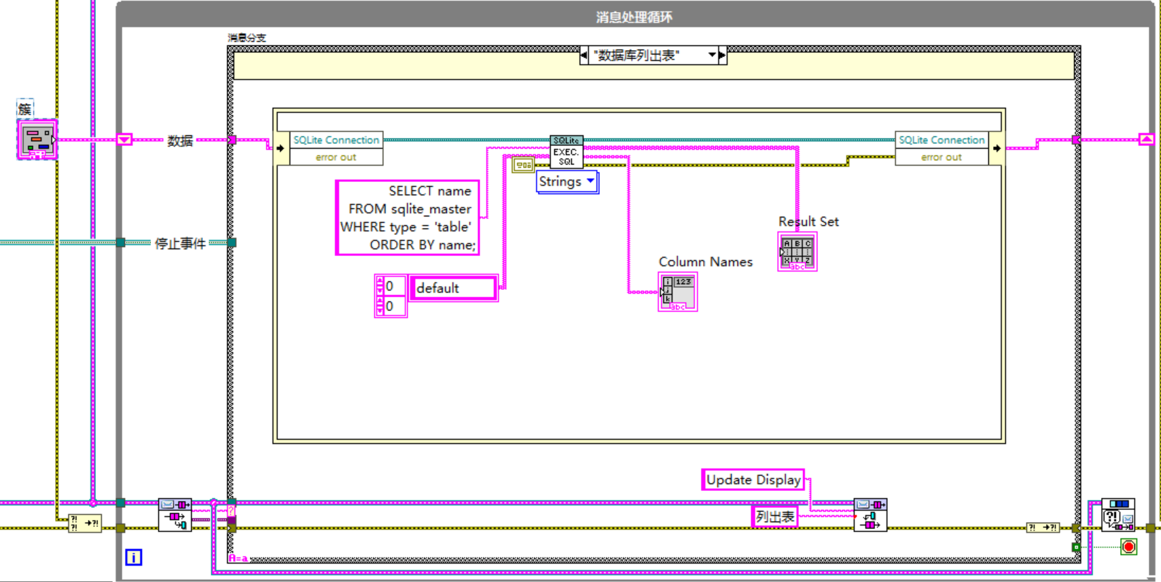The height and width of the screenshot is (582, 1161).
Task: Click the Result Set label text
Action: click(x=808, y=222)
